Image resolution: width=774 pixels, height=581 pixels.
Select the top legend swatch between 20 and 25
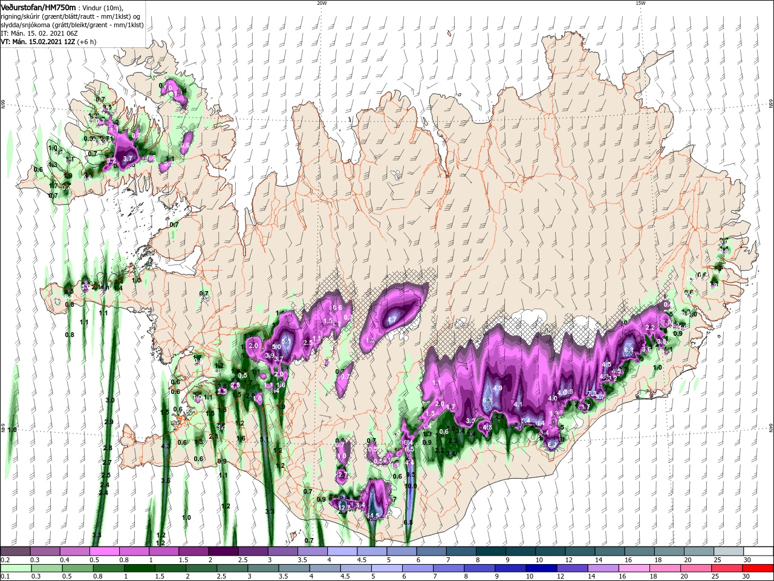(x=700, y=551)
